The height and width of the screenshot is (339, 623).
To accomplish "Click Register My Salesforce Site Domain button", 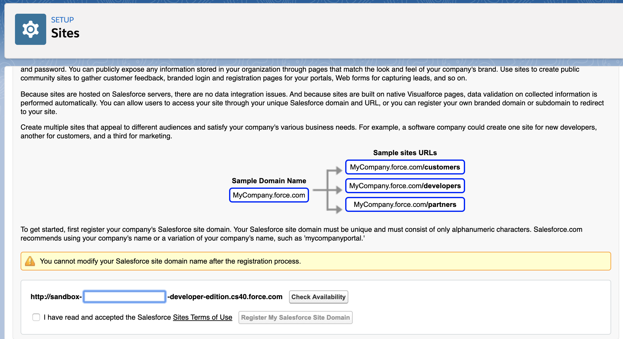I will click(x=295, y=318).
